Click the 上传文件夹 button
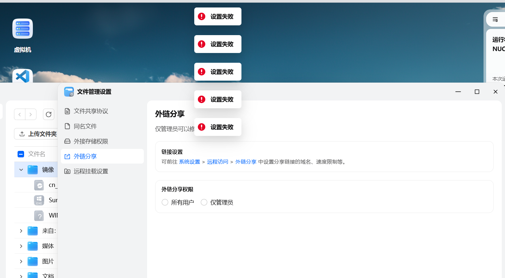 click(36, 134)
